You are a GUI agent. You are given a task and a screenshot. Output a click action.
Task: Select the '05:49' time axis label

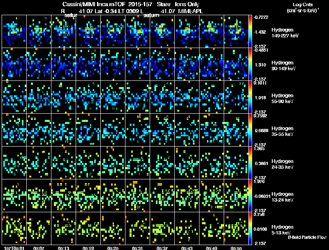coord(211,248)
